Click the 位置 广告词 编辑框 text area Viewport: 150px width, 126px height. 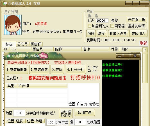[84, 95]
